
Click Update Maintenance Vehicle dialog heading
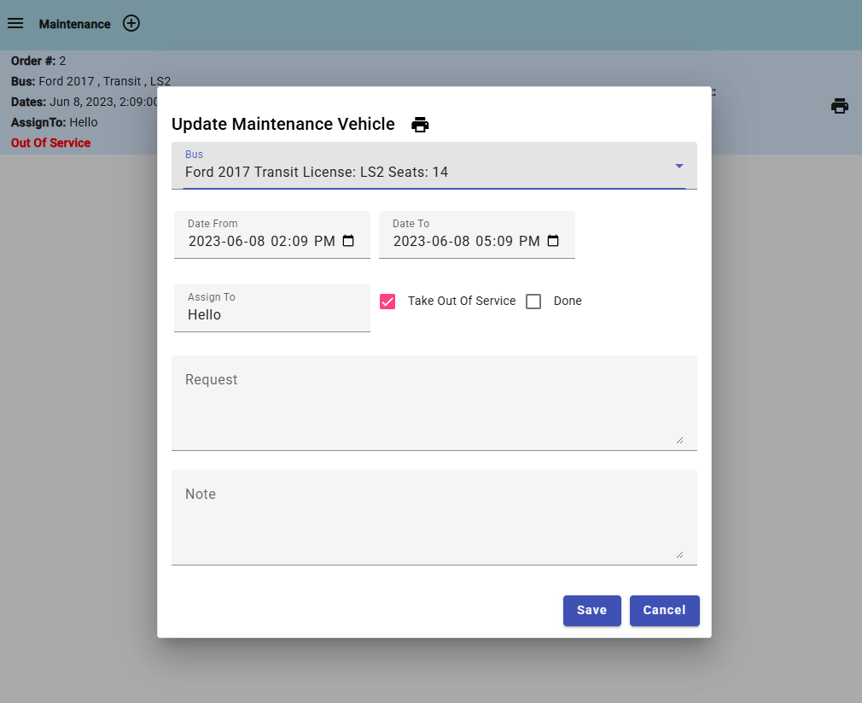(x=283, y=124)
